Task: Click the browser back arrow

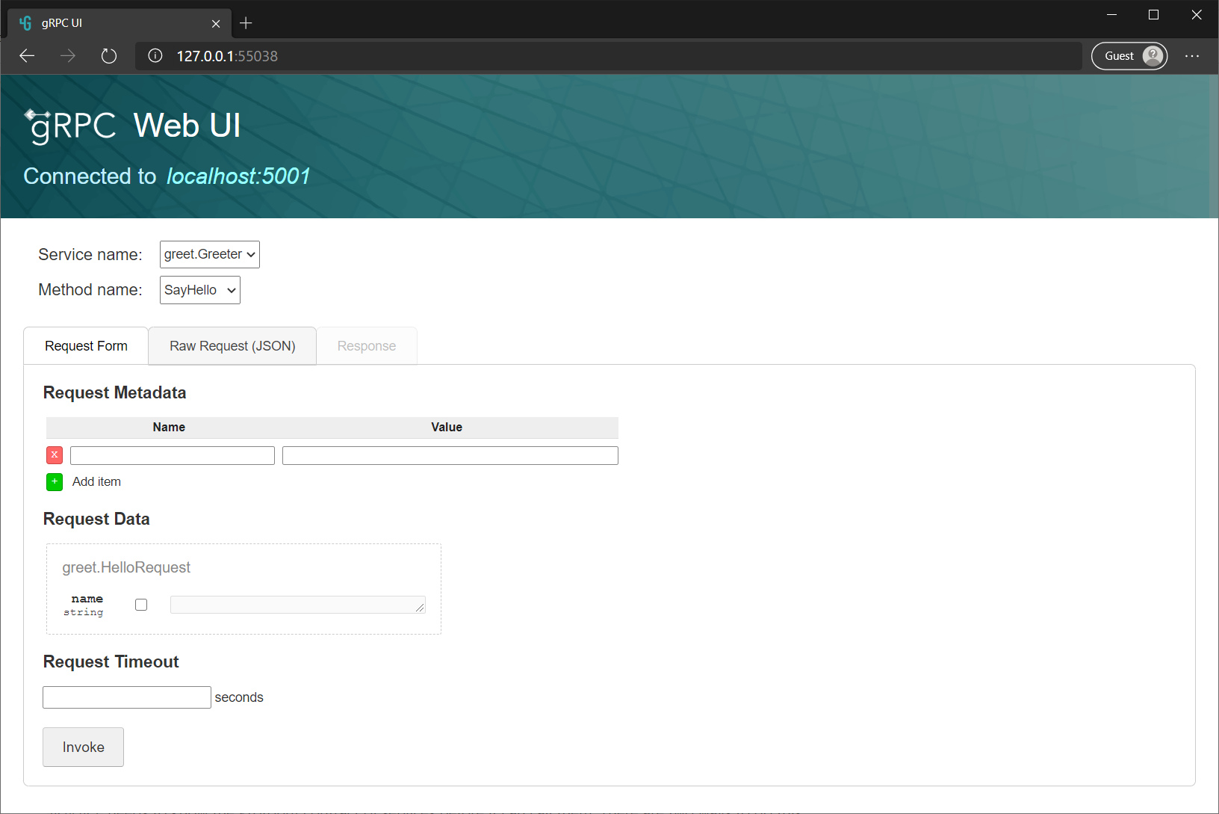Action: point(28,56)
